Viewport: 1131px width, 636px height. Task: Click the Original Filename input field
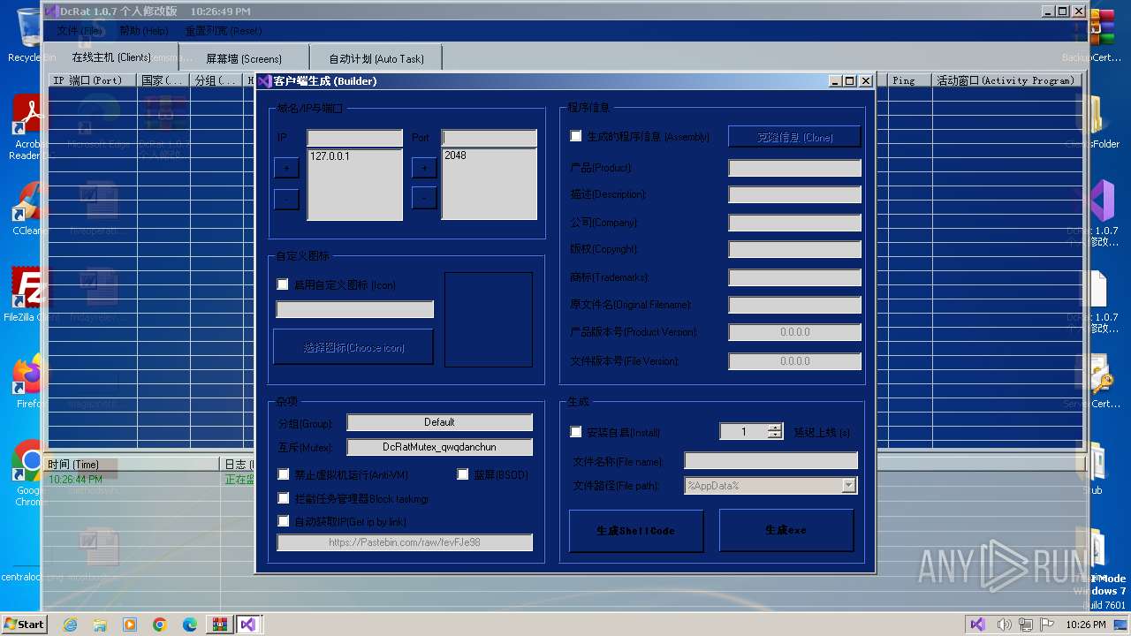pyautogui.click(x=794, y=305)
